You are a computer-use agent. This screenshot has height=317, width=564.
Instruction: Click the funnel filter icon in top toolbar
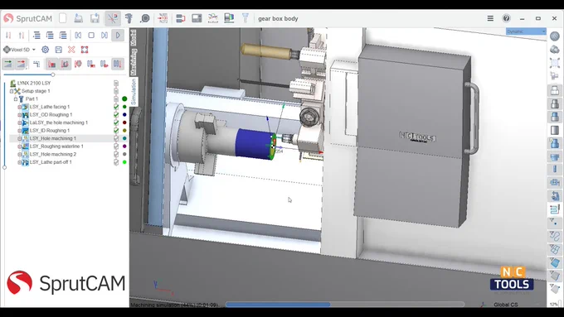tap(246, 18)
